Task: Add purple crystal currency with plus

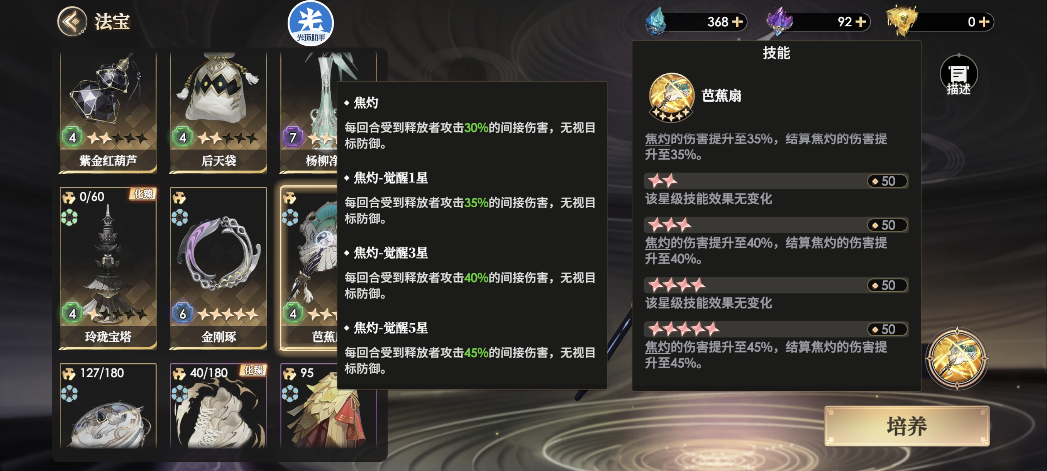Action: point(861,22)
